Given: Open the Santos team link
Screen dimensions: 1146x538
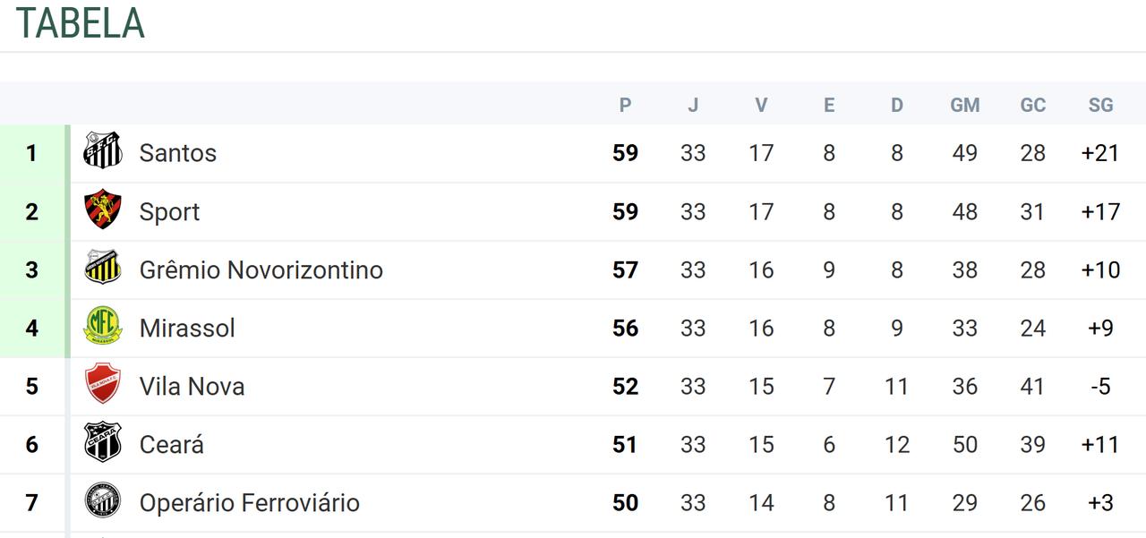Looking at the screenshot, I should coord(178,153).
